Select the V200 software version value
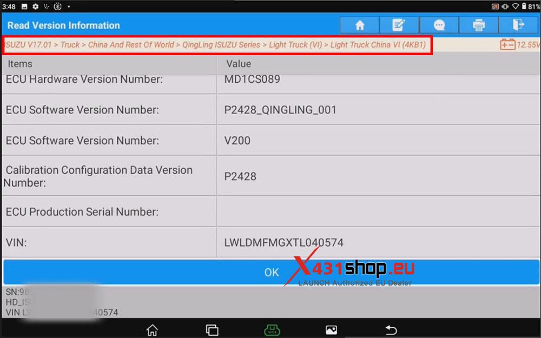 tap(237, 141)
